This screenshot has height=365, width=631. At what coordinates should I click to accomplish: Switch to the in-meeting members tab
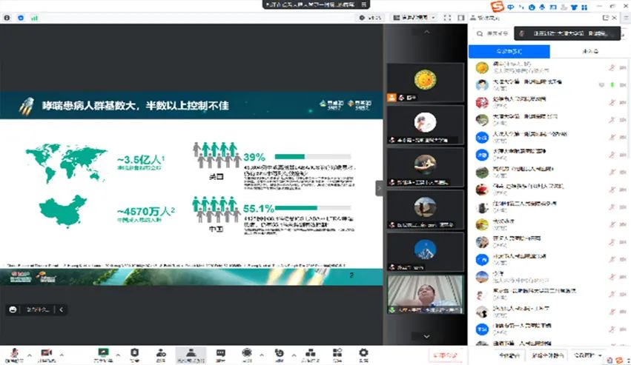pos(509,51)
